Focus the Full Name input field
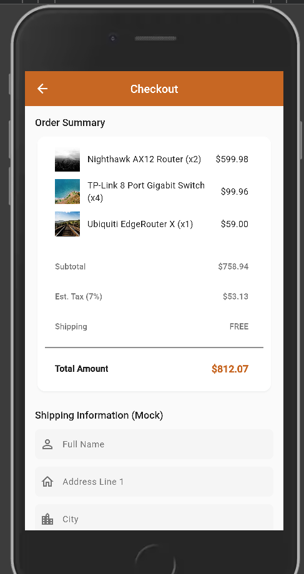 tap(154, 444)
